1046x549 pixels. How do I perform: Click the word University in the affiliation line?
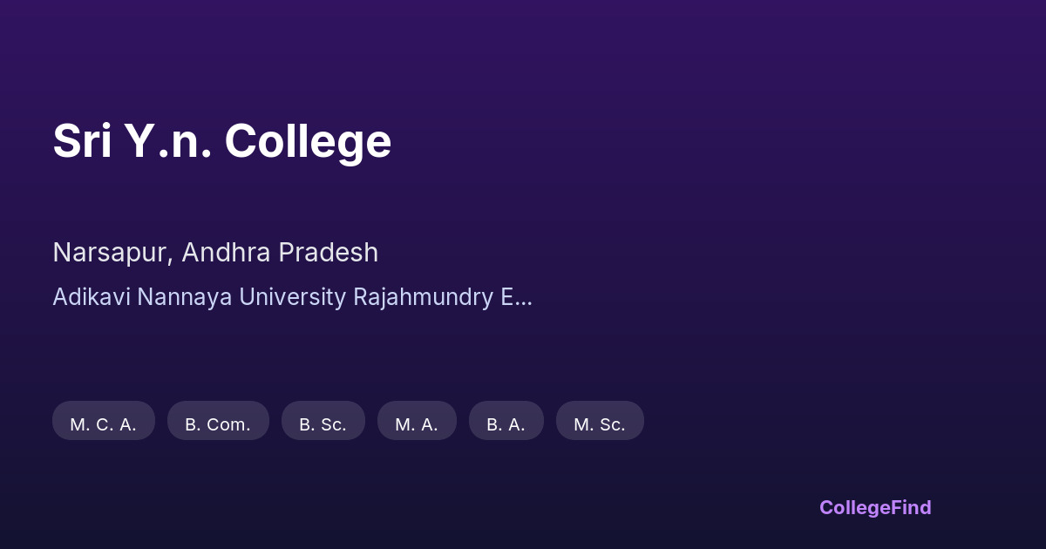click(x=292, y=297)
